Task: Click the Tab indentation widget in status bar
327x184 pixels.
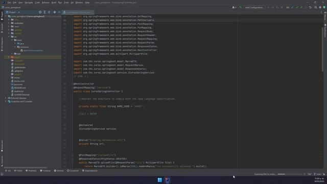Action: 309,174
